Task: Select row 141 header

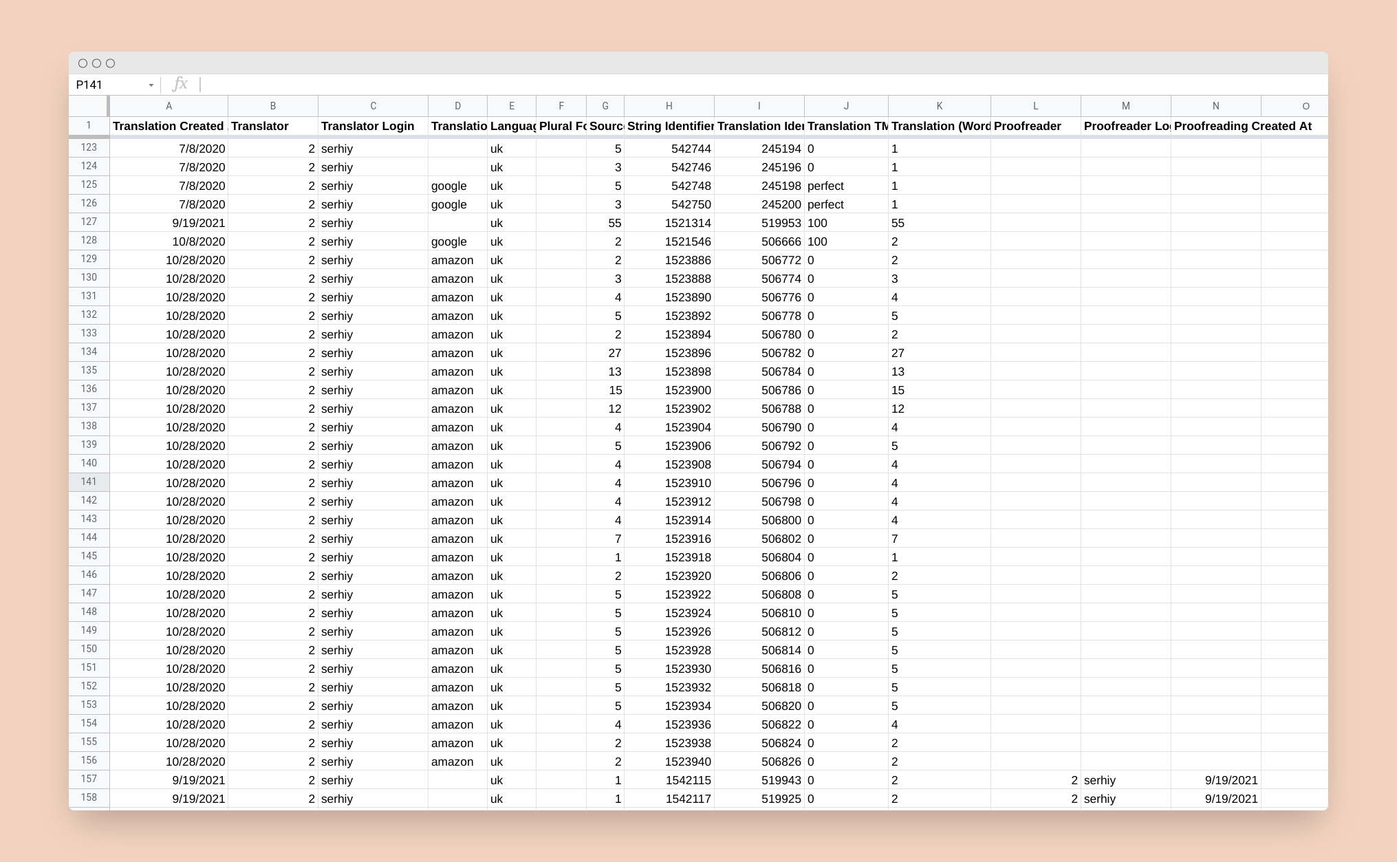Action: 89,482
